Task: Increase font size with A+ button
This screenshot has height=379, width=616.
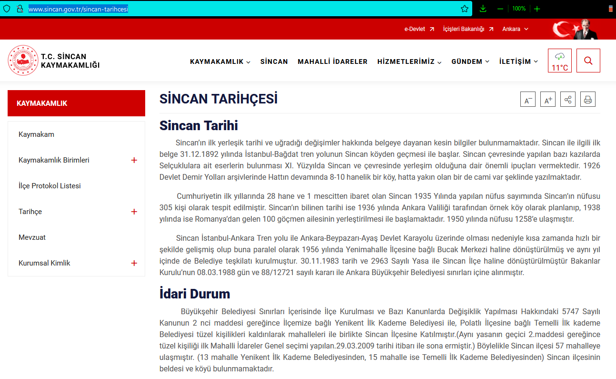Action: (x=548, y=100)
